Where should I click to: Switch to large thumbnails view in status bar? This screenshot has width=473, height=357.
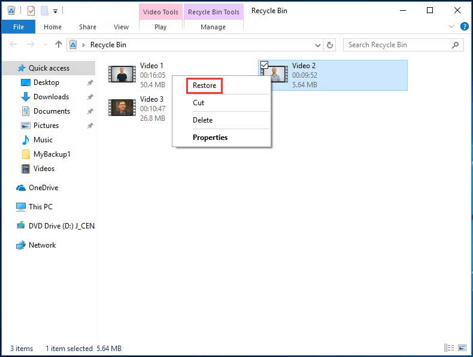(462, 347)
